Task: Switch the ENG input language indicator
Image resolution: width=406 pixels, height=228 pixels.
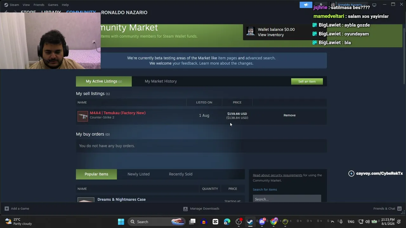Action: tap(351, 222)
